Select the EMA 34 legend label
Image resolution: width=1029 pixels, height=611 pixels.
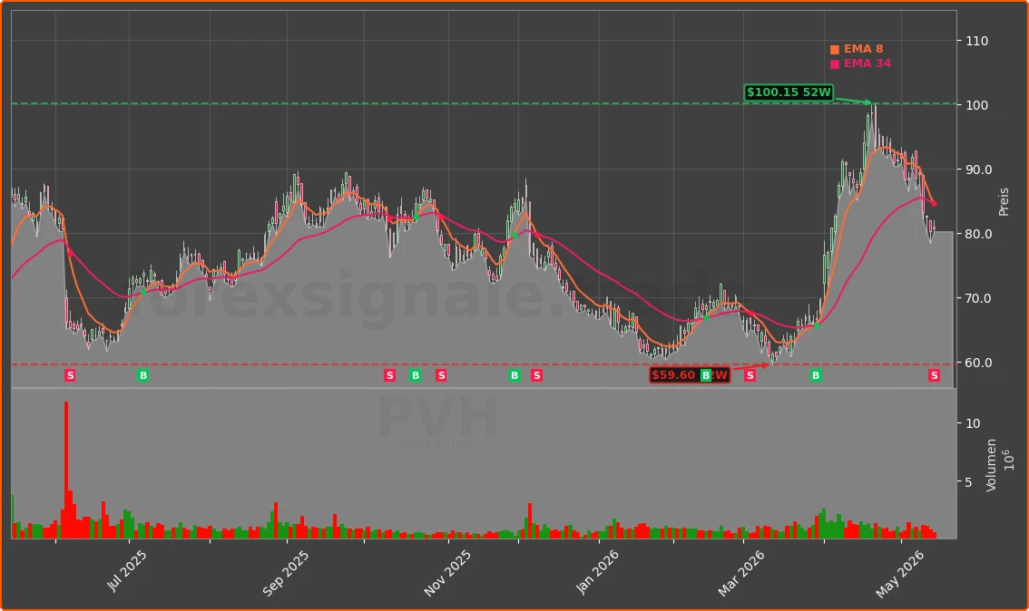[867, 63]
